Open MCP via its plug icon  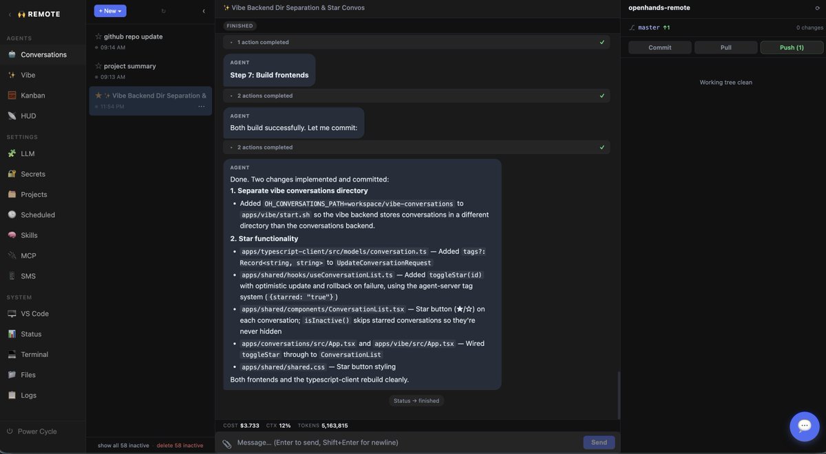coord(12,256)
